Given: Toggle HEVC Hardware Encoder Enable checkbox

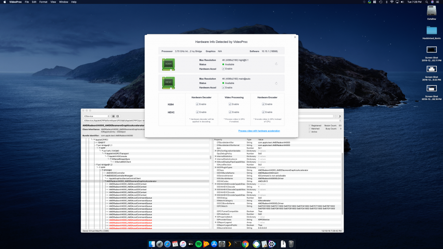Looking at the screenshot, I should (263, 112).
